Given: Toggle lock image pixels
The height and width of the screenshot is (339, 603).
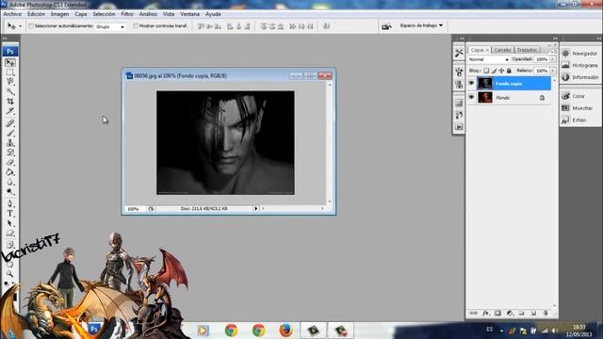Looking at the screenshot, I should point(494,71).
